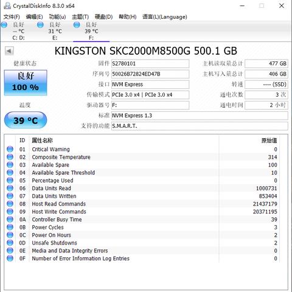Image resolution: width=292 pixels, height=292 pixels.
Task: Select the F: drive tab at 39 °C
Action: point(91,31)
